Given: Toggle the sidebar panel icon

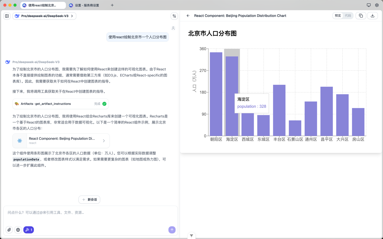Looking at the screenshot, I should (x=7, y=16).
